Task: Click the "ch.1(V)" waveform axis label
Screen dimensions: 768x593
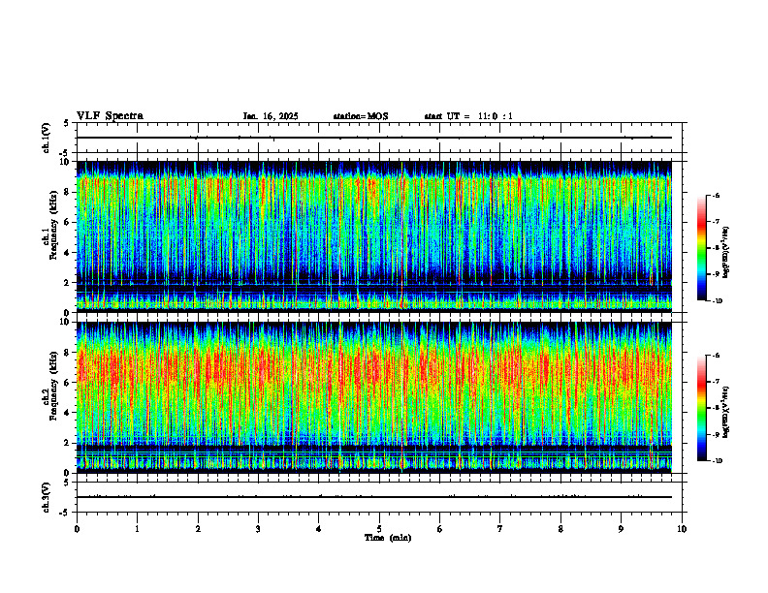Action: 46,138
